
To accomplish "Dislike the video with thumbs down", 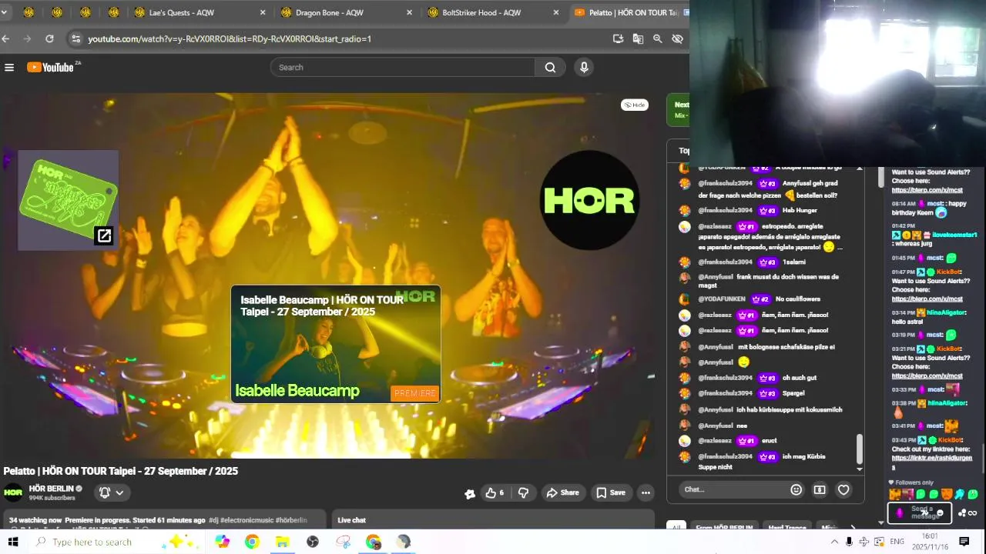I will coord(524,492).
